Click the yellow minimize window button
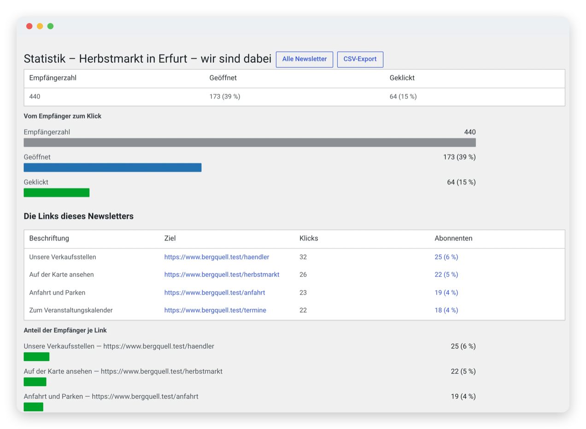This screenshot has width=586, height=429. tap(40, 26)
